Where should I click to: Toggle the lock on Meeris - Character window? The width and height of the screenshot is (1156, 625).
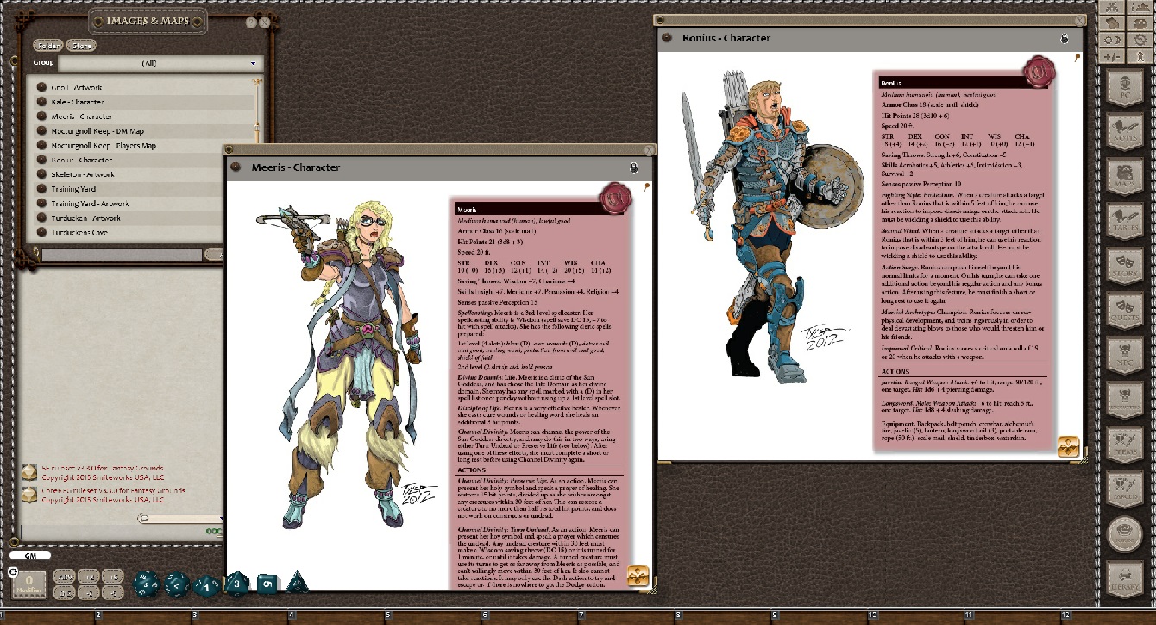pos(634,167)
